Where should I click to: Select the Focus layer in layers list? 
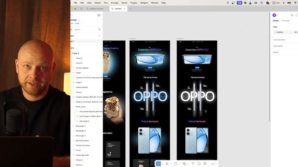tap(78, 150)
